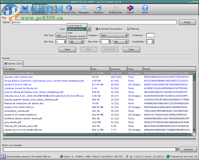Screen dimensions: 199x160
Task: Click the users icon in status bar
Action: [61, 157]
